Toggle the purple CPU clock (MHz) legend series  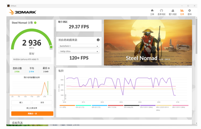coord(148,106)
